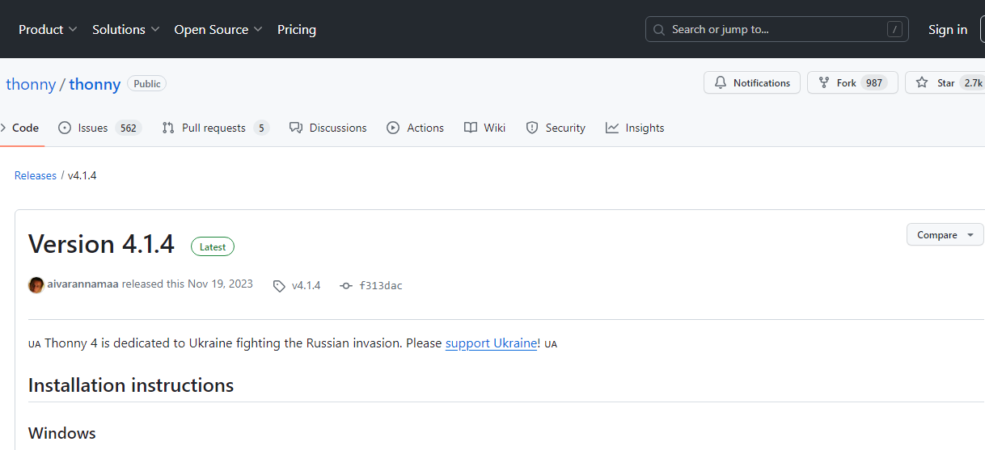This screenshot has height=450, width=985.
Task: Click the Releases breadcrumb link
Action: coord(36,175)
